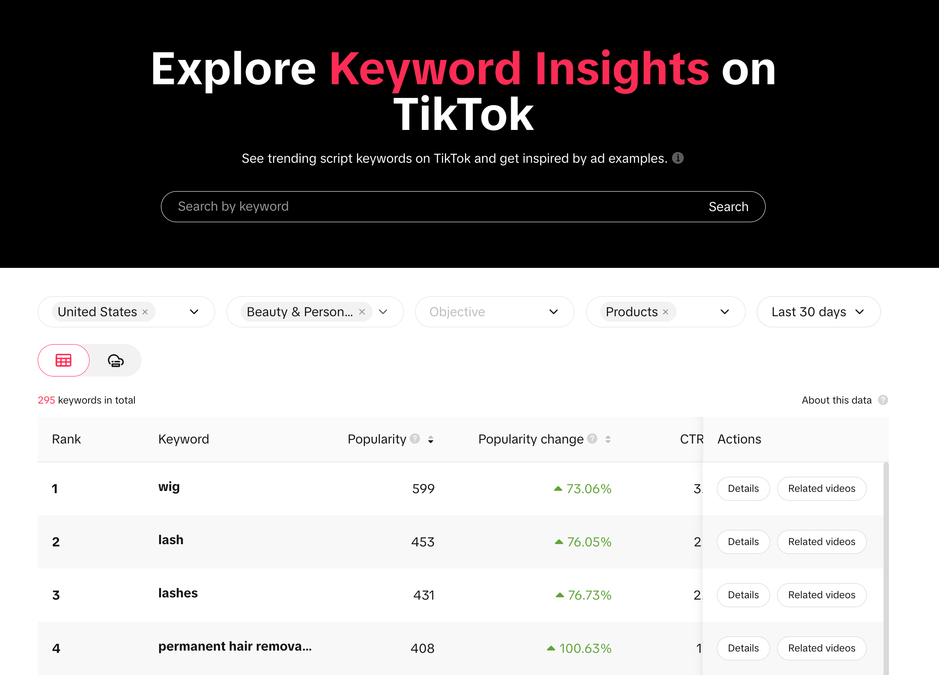Screen dimensions: 939x675
Task: Click Related videos button for lash keyword
Action: (822, 542)
